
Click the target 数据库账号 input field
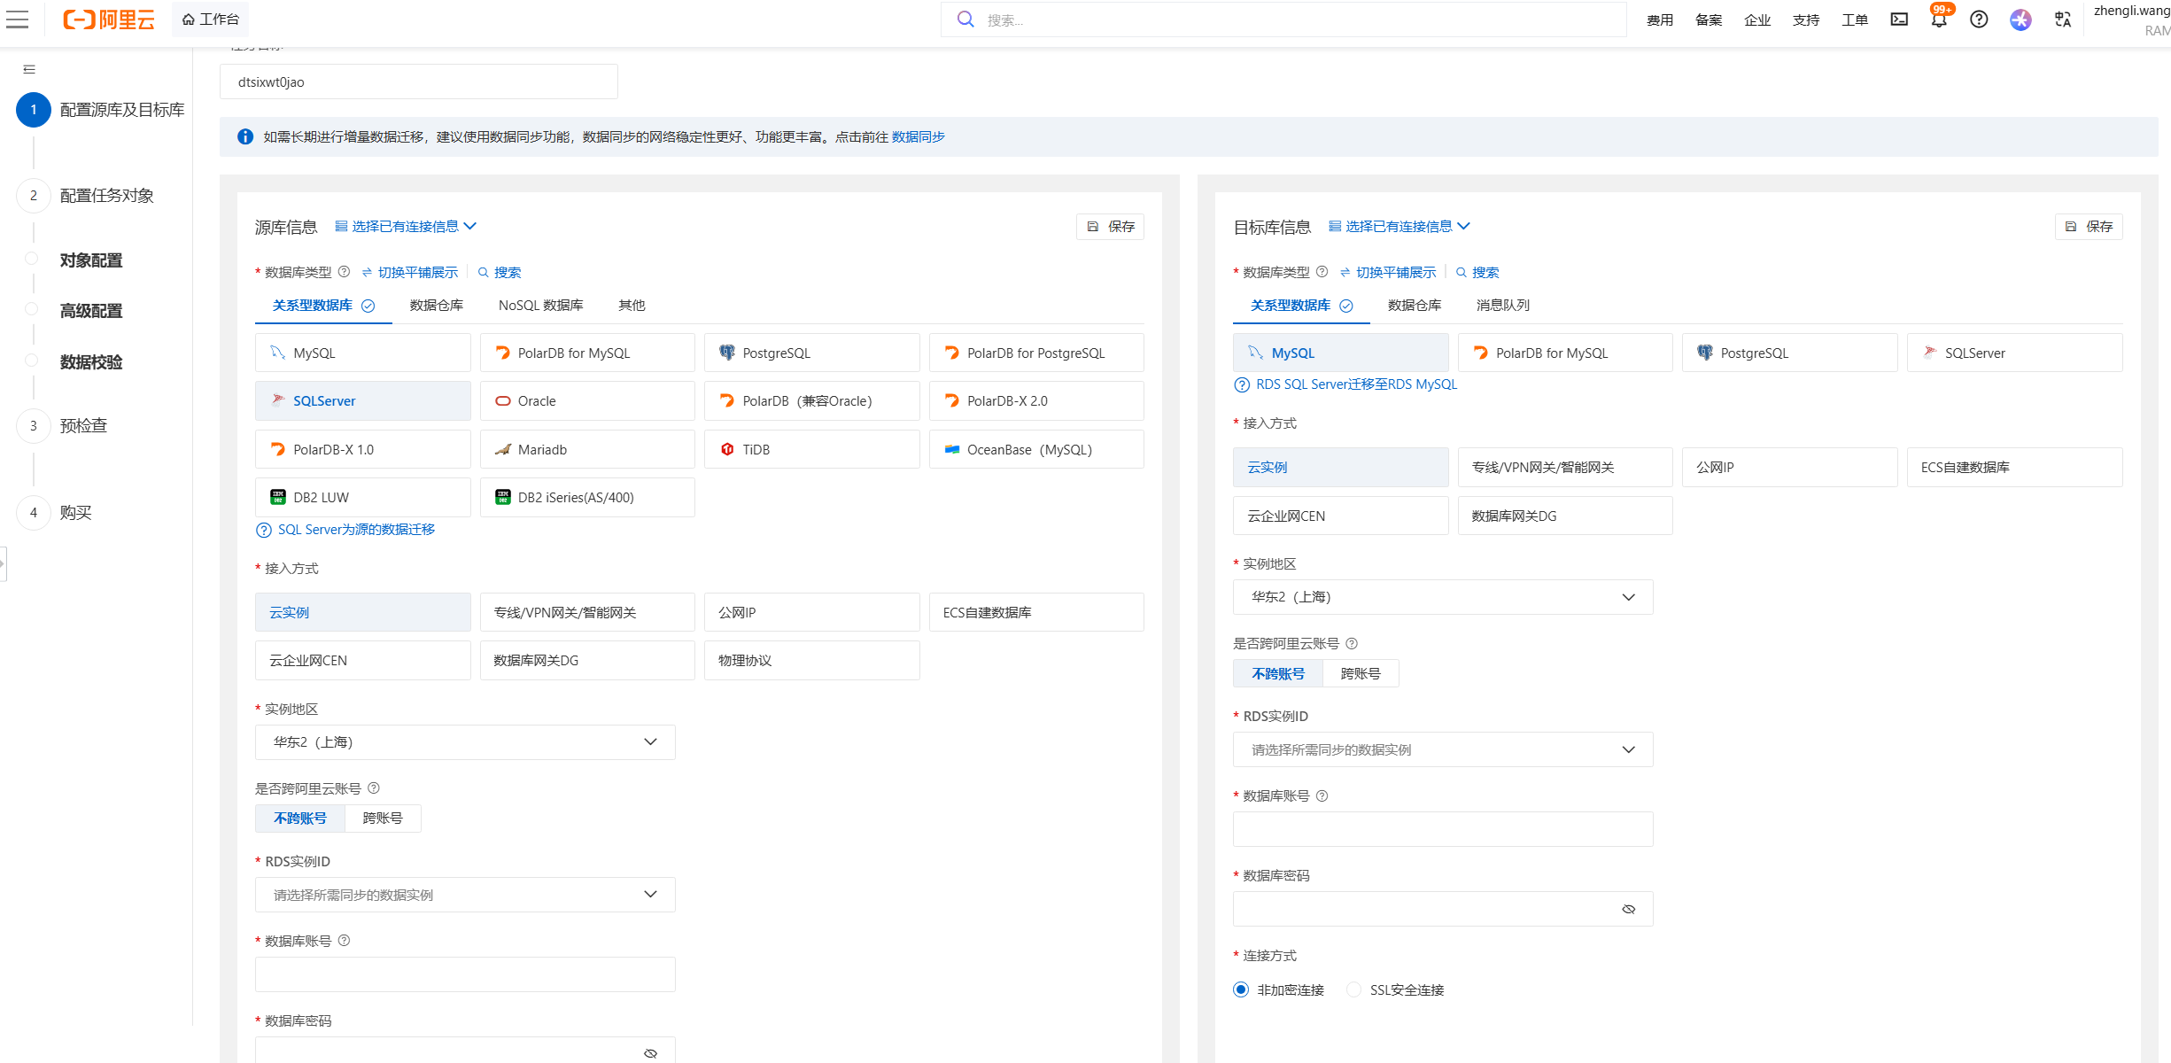click(x=1442, y=829)
